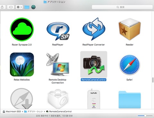Select the Reeder box icon

[130, 29]
